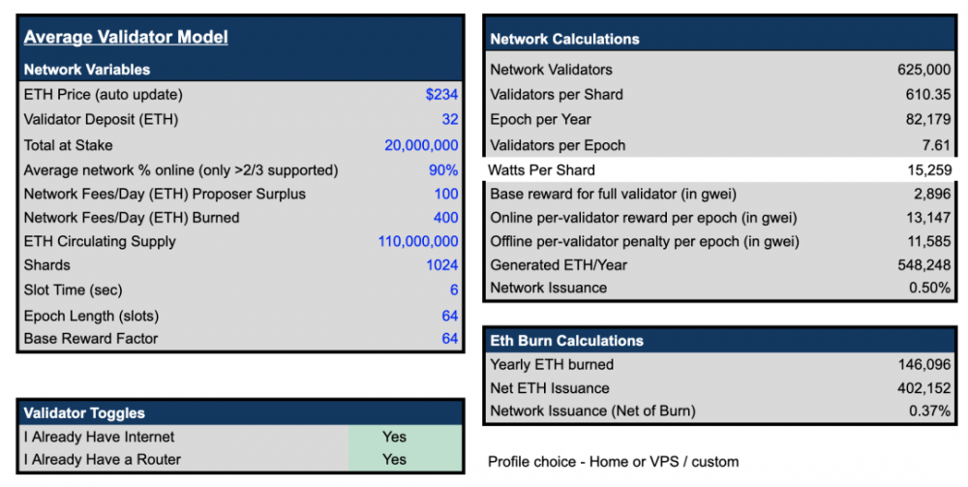Click the Profile choice Home or VPS text

[x=613, y=462]
